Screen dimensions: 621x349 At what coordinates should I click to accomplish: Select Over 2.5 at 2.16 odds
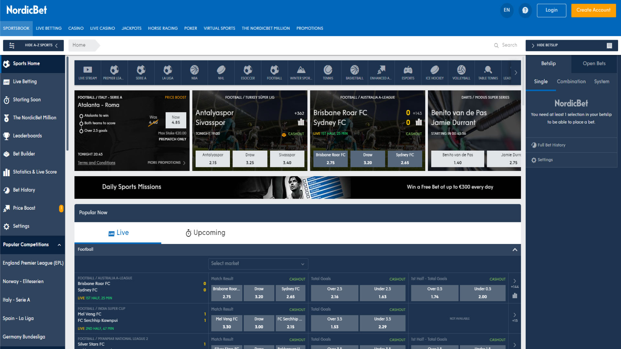[334, 293]
